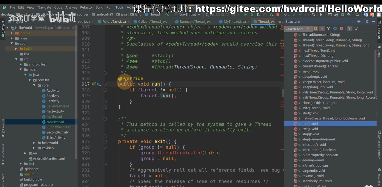Open SDK Manager icon
The width and height of the screenshot is (382, 187).
coord(349,15)
